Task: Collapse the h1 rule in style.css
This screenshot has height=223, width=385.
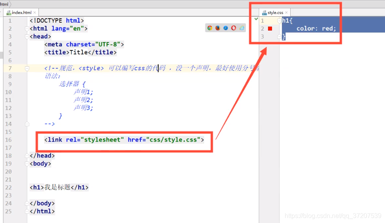Action: coord(279,21)
